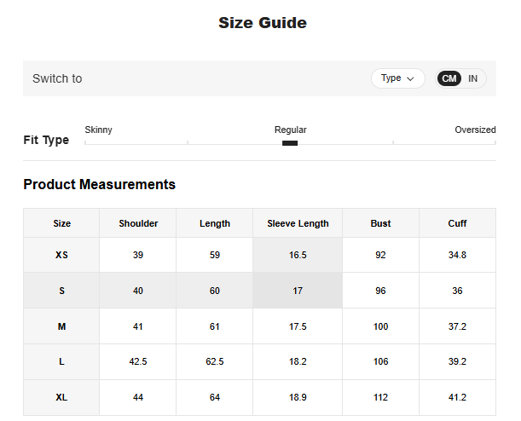Switch units to IN
The image size is (521, 421).
[472, 78]
